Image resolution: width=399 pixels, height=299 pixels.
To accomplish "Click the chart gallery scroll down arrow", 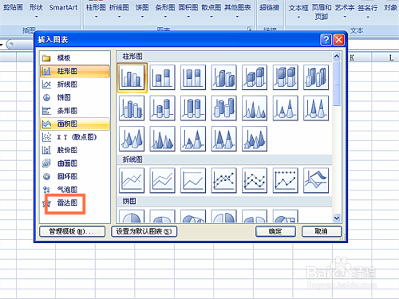I will [x=337, y=218].
